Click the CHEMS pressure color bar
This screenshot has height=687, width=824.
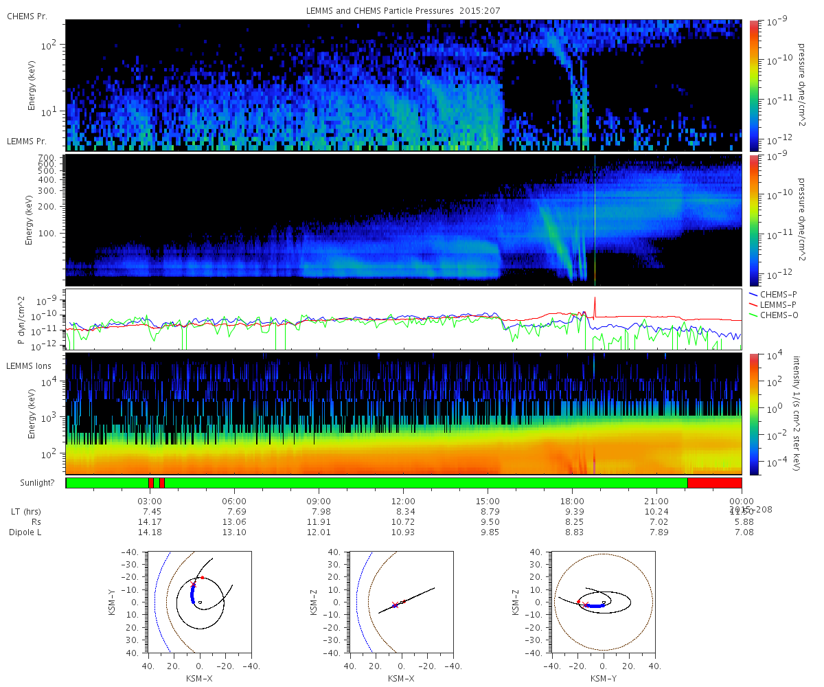(x=754, y=85)
